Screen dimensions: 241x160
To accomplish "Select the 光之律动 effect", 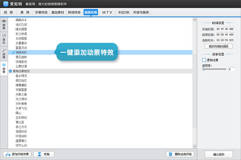I will point(21,99).
